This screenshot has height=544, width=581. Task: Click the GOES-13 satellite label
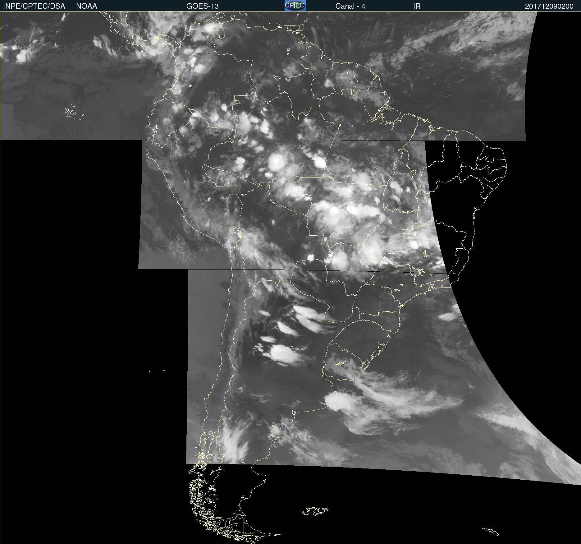point(203,6)
